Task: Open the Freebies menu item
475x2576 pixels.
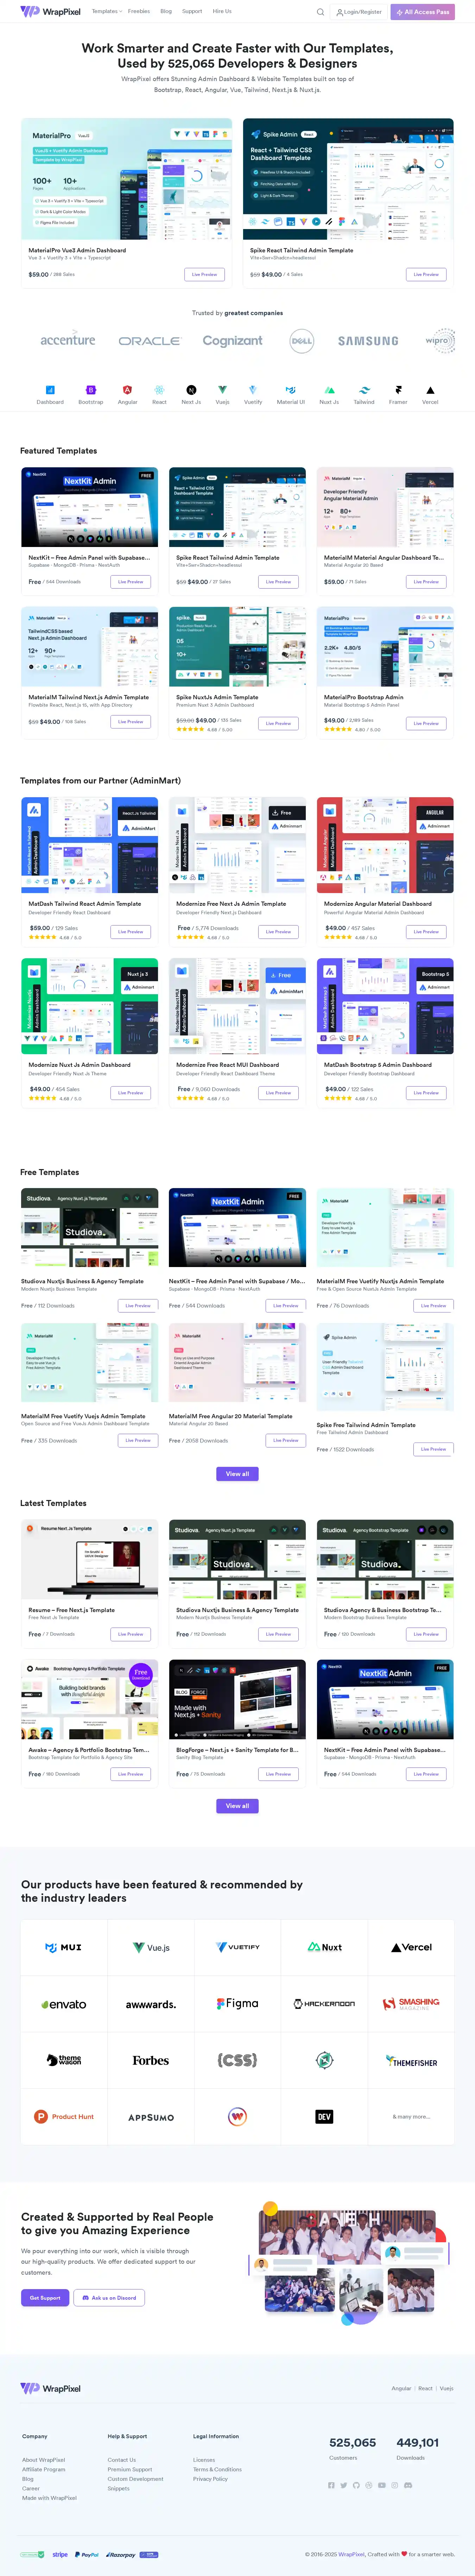Action: [x=139, y=12]
